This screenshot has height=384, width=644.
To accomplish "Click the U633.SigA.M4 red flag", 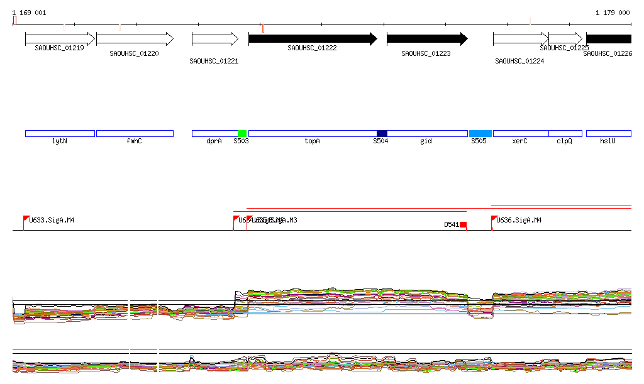I will [x=26, y=219].
